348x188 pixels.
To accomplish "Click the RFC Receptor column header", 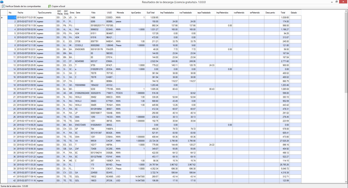I will pos(59,13).
